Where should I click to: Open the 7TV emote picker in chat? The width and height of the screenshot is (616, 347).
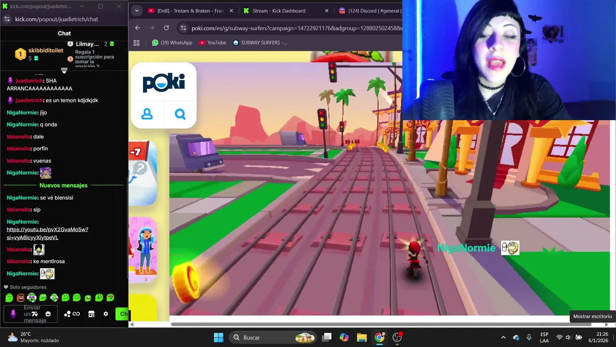(35, 314)
